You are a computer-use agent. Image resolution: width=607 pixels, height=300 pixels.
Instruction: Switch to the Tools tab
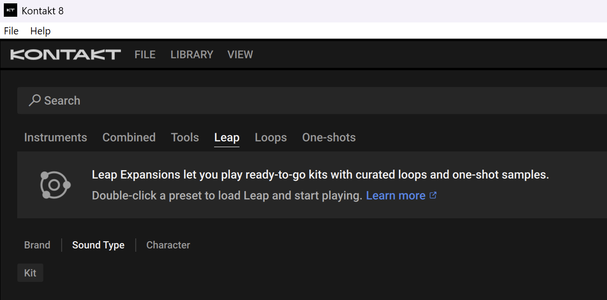coord(185,138)
